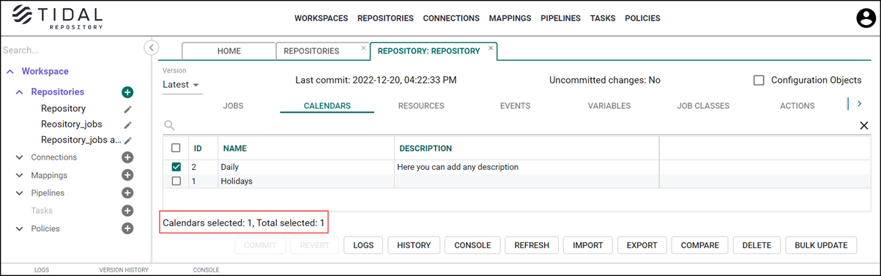Viewport: 881px width, 276px height.
Task: Collapse the sidebar with the arrow icon
Action: click(151, 48)
